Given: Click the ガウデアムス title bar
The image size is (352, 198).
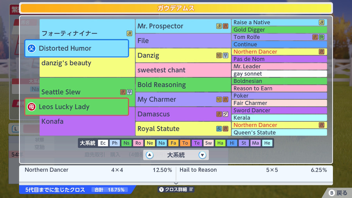Looking at the screenshot, I should coord(176,8).
